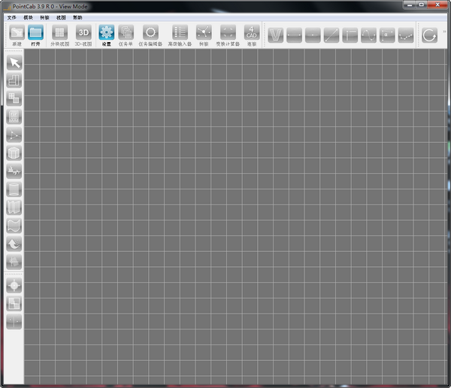Click the vertical line mirror tool
The width and height of the screenshot is (451, 388).
pyautogui.click(x=14, y=322)
